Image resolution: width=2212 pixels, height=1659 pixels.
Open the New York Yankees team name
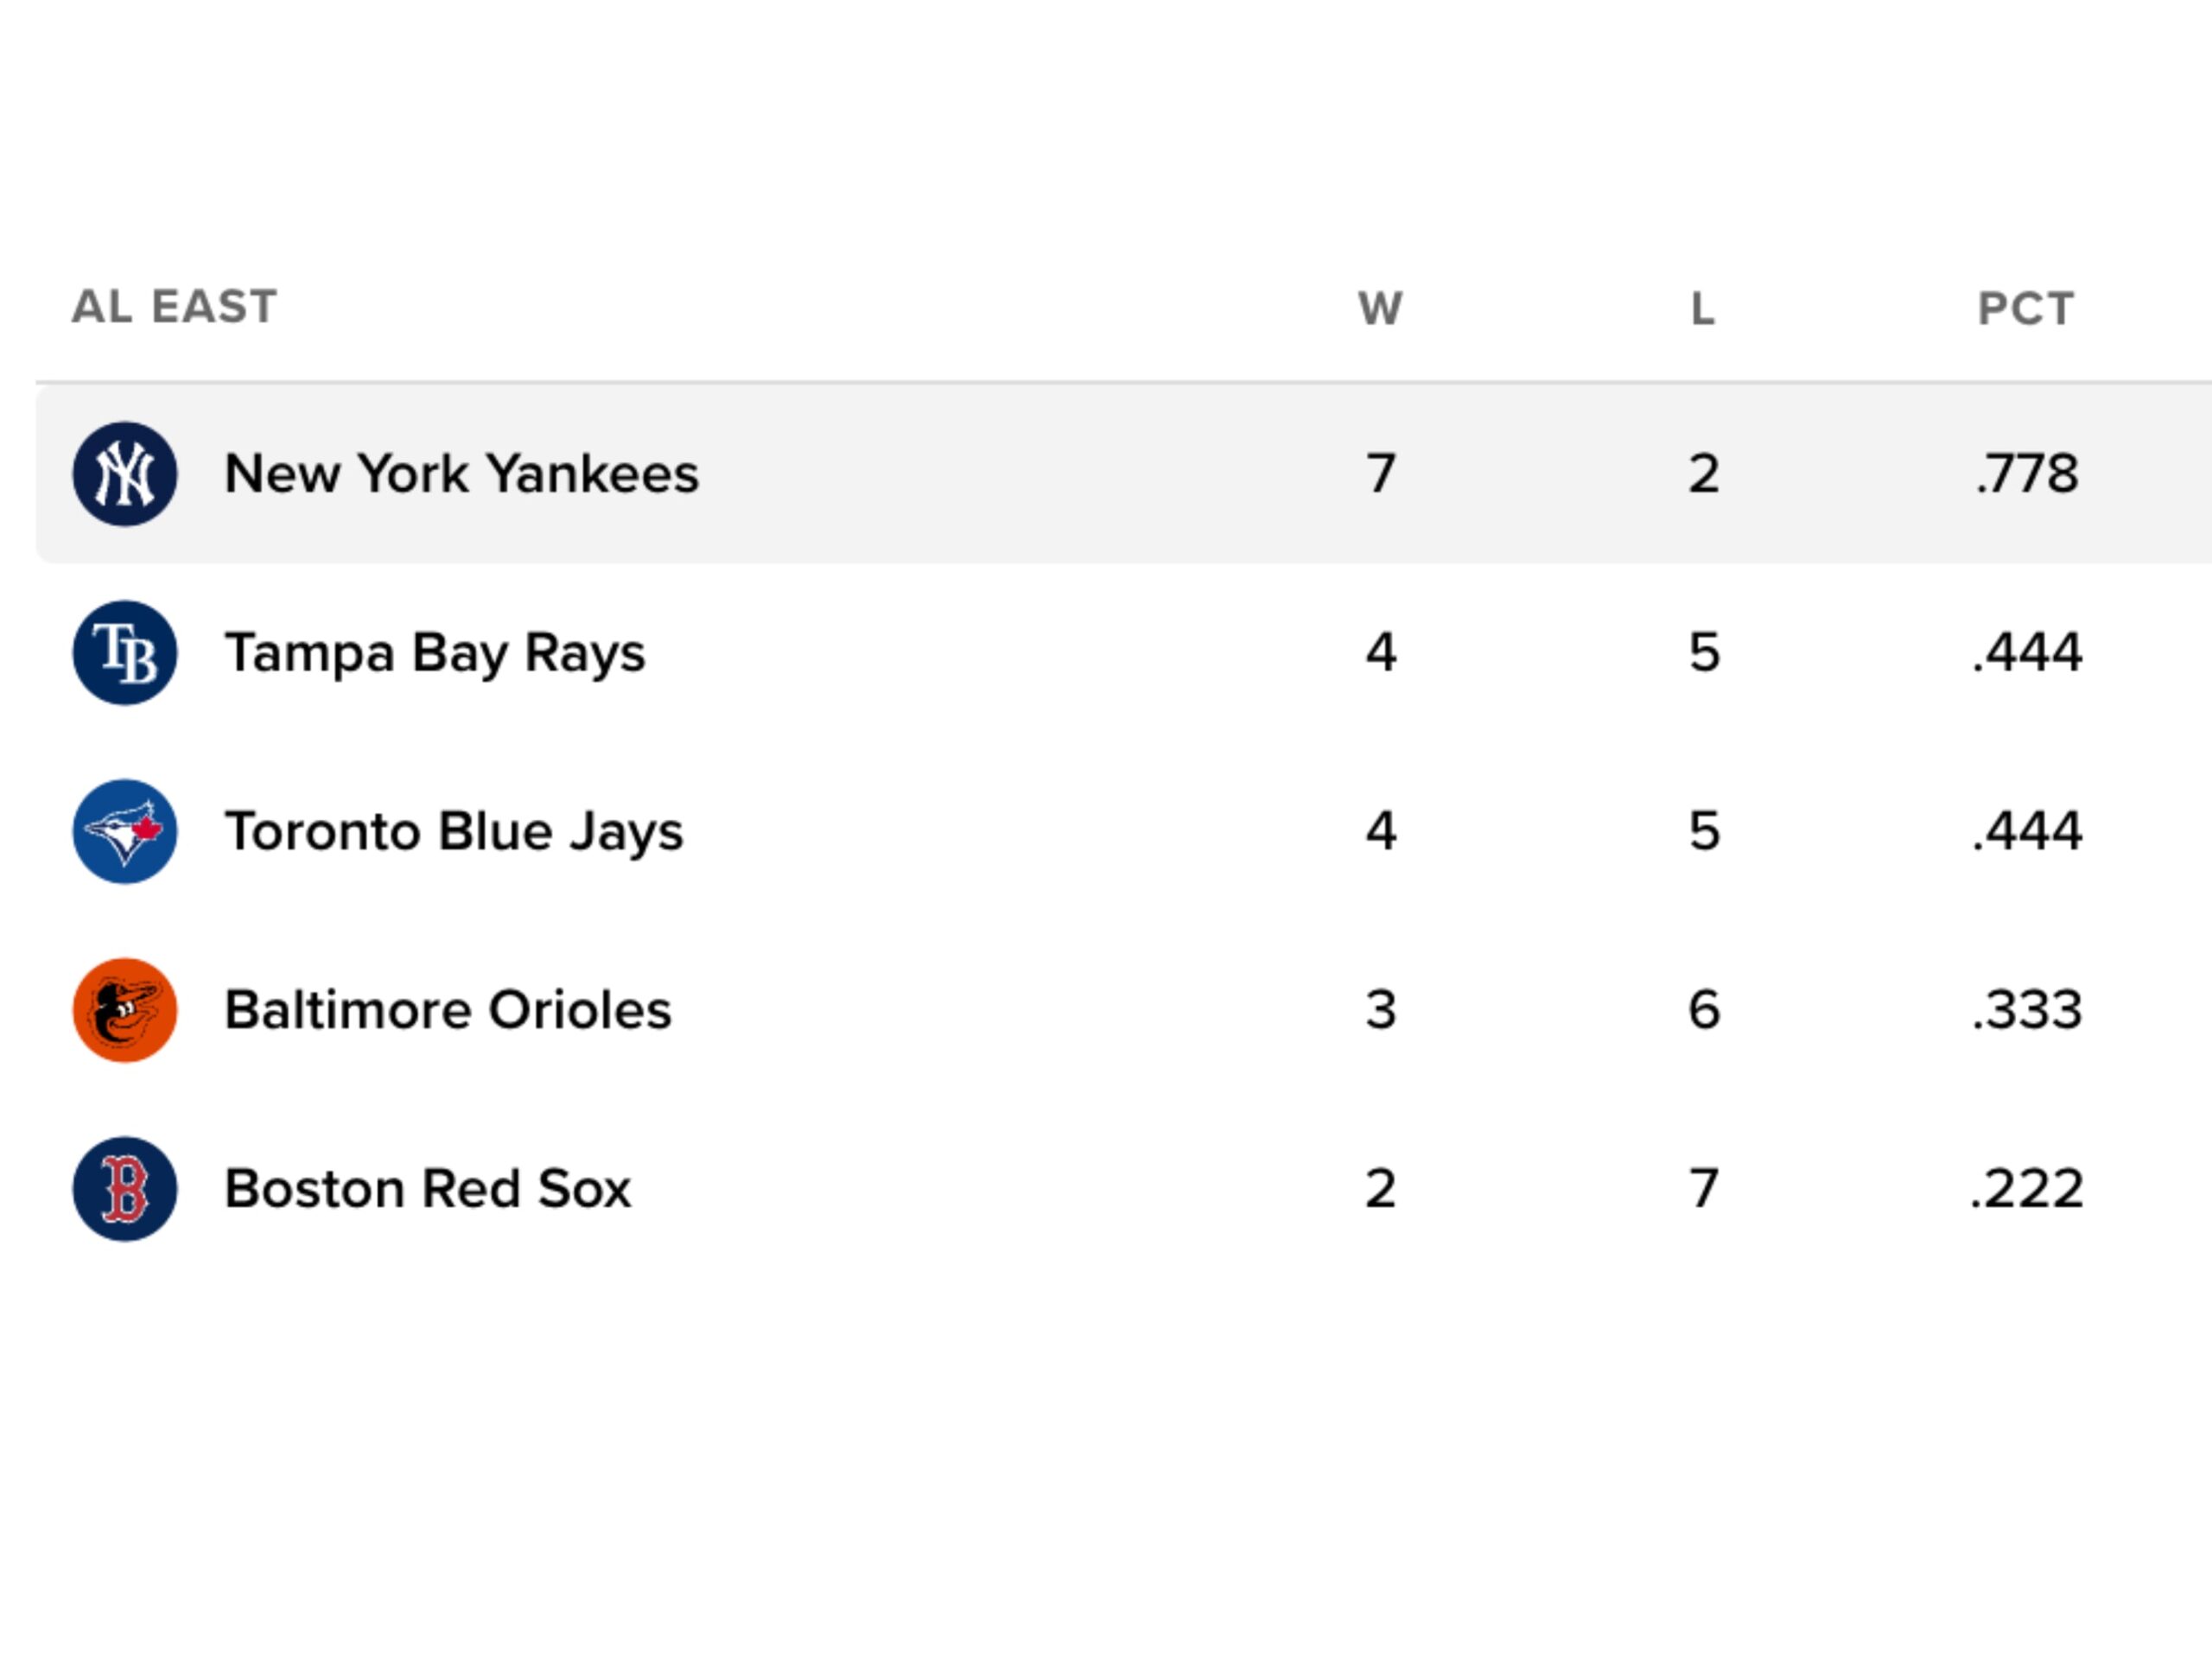(x=461, y=474)
